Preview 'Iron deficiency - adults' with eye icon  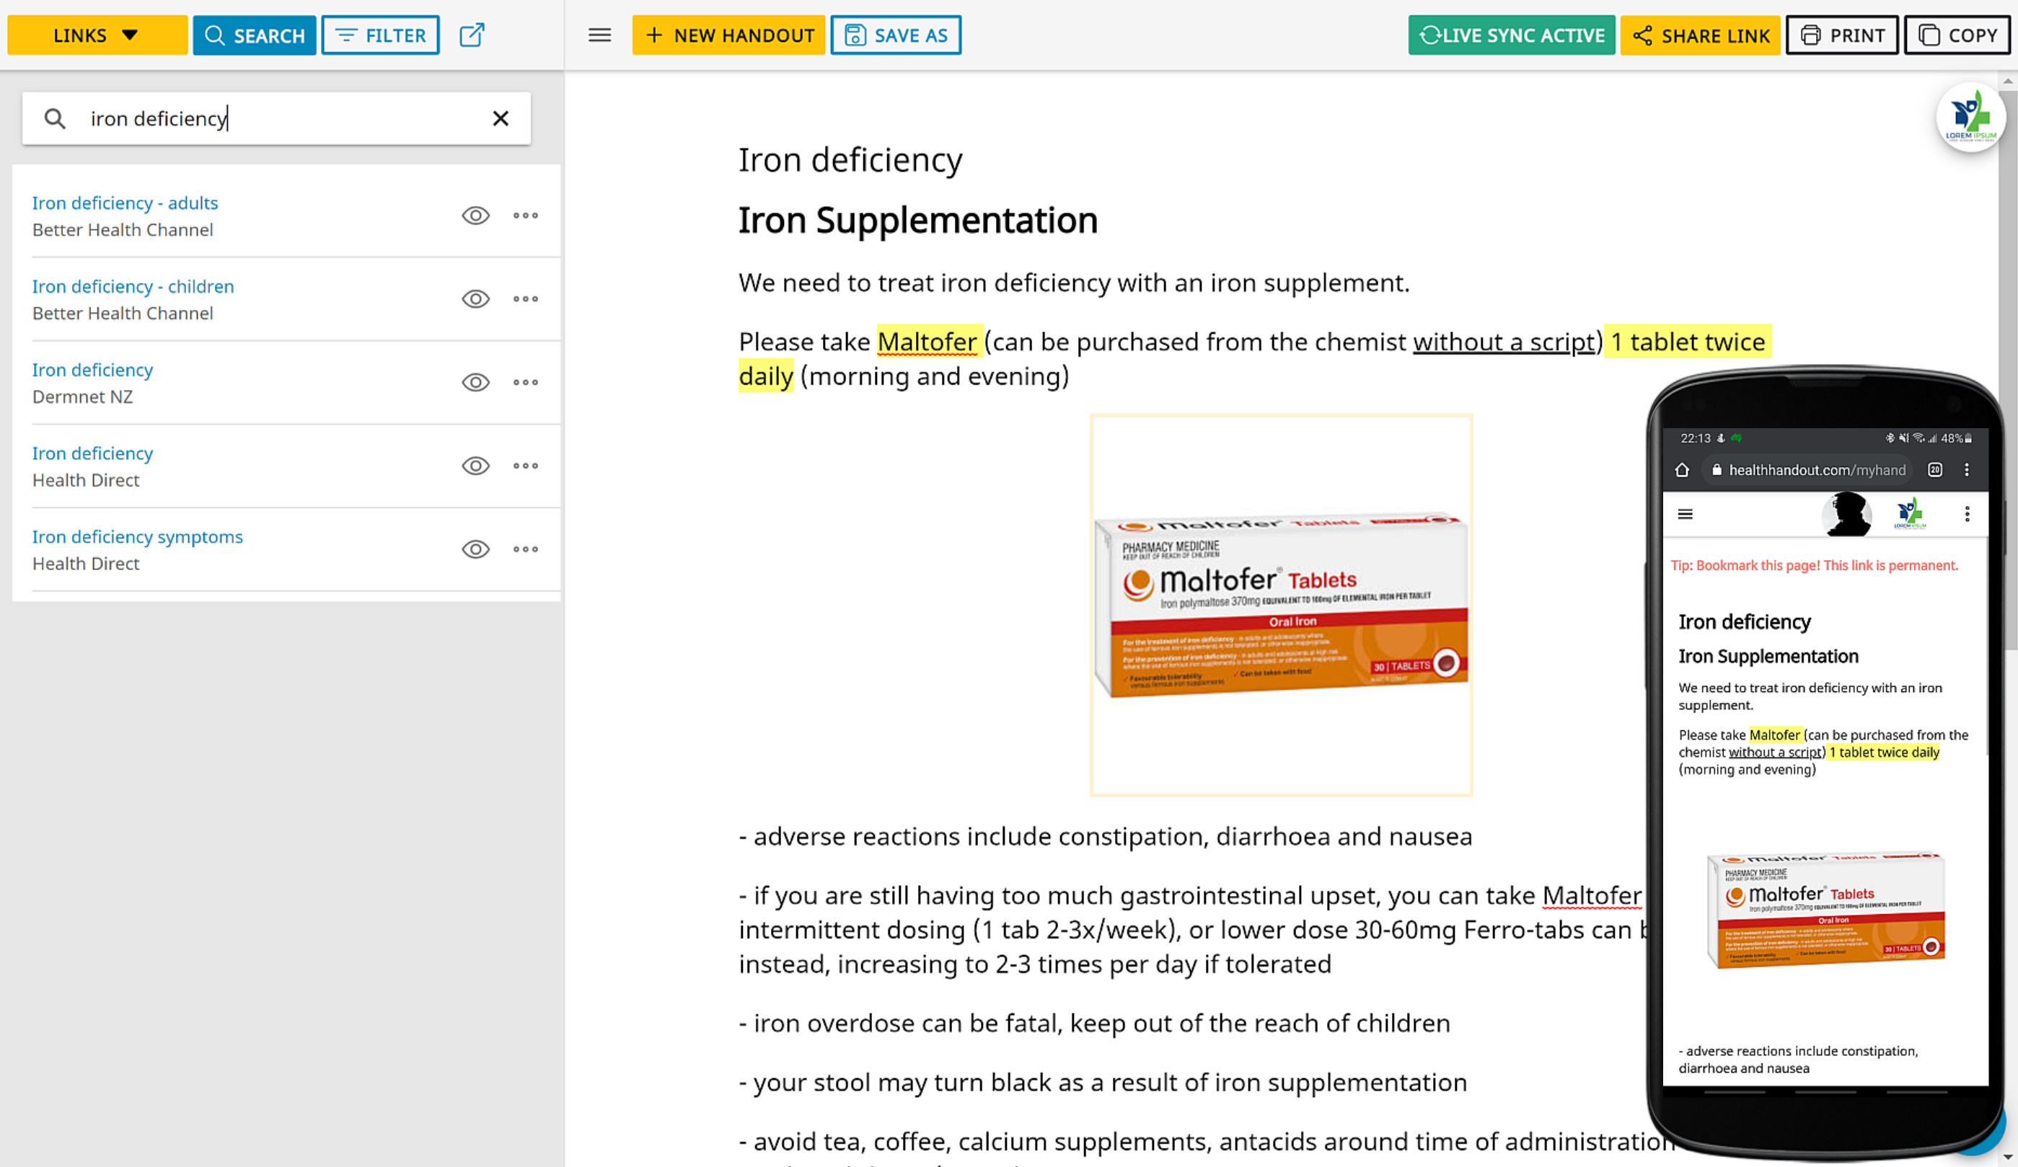pyautogui.click(x=476, y=216)
